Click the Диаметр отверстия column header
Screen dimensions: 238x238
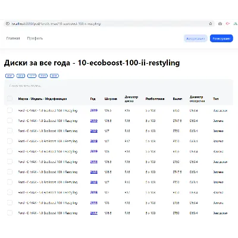pyautogui.click(x=197, y=99)
